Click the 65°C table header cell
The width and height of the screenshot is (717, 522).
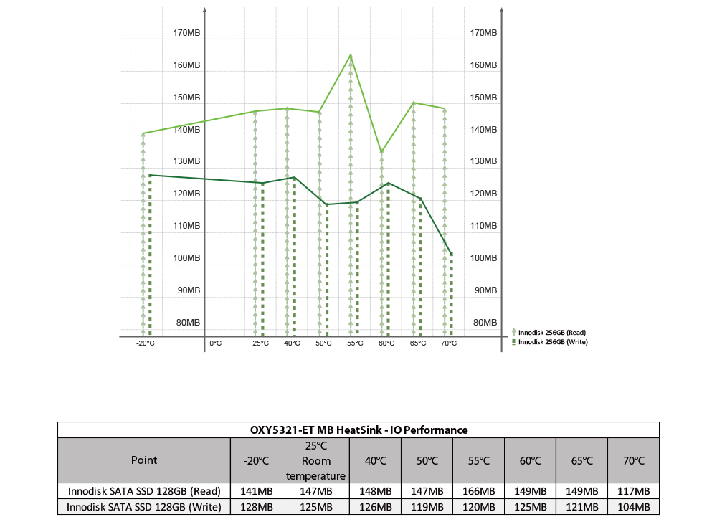(582, 460)
